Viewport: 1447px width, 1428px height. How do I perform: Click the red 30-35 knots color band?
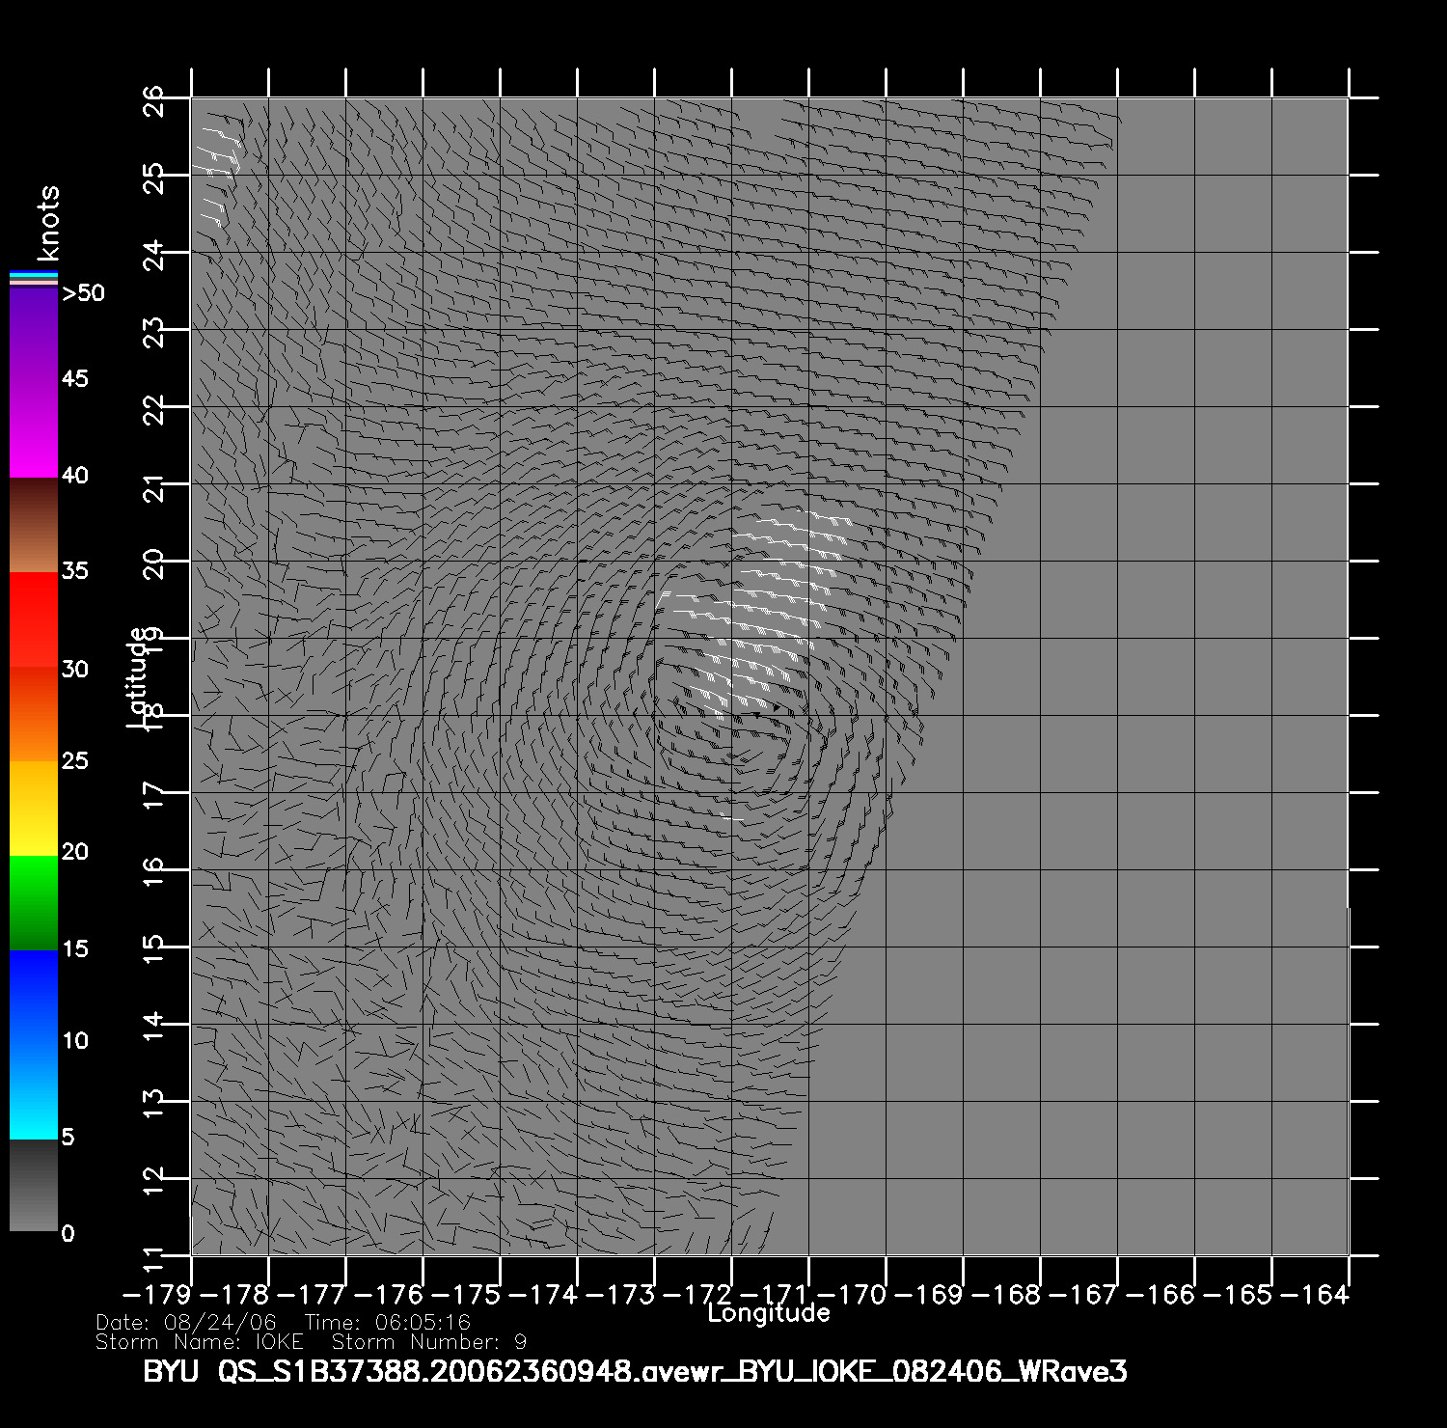[34, 619]
